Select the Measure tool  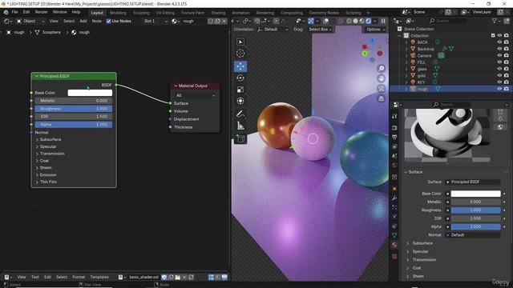pos(240,126)
